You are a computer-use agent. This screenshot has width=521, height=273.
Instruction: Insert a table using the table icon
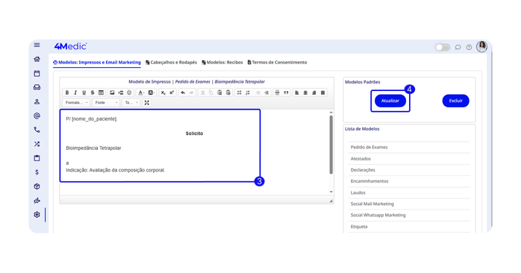pos(101,93)
